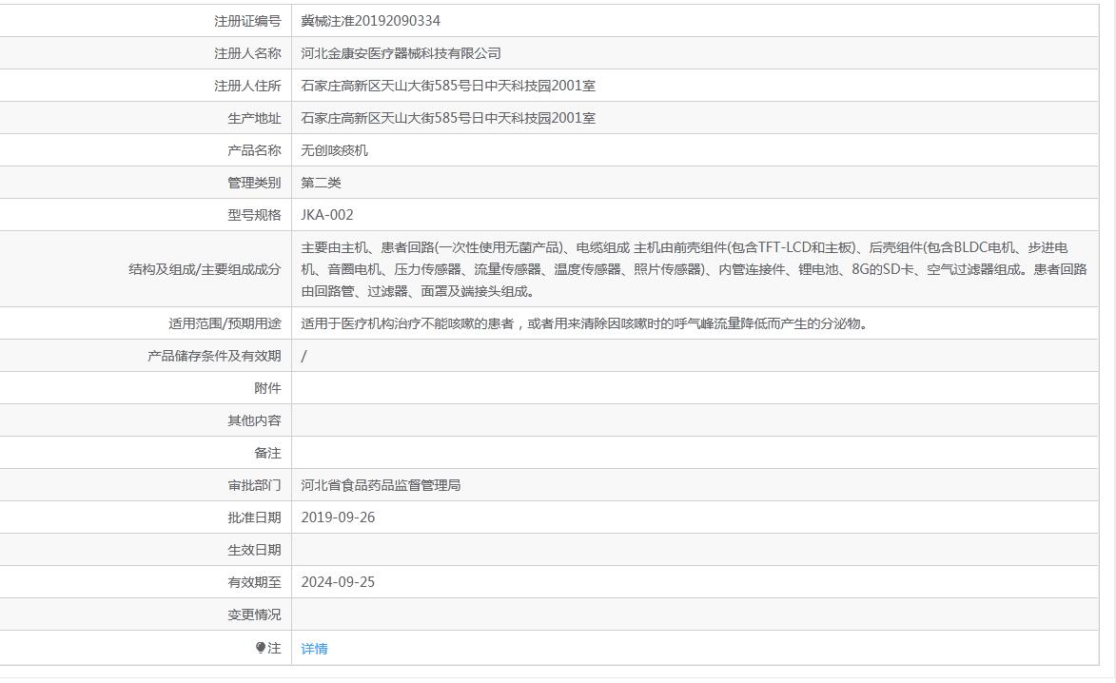Screen dimensions: 1116x683
Task: Click the 备注 label
Action: pos(267,453)
